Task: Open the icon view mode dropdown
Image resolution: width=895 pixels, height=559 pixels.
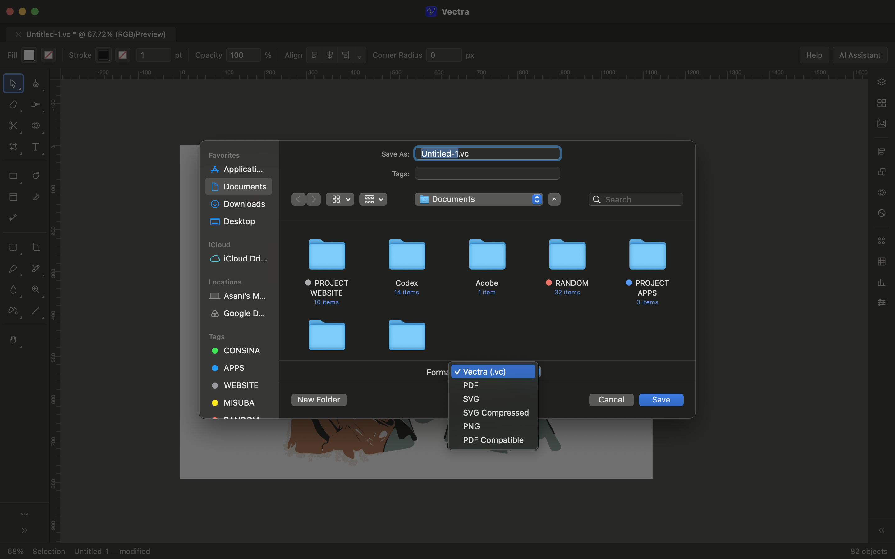Action: point(340,200)
